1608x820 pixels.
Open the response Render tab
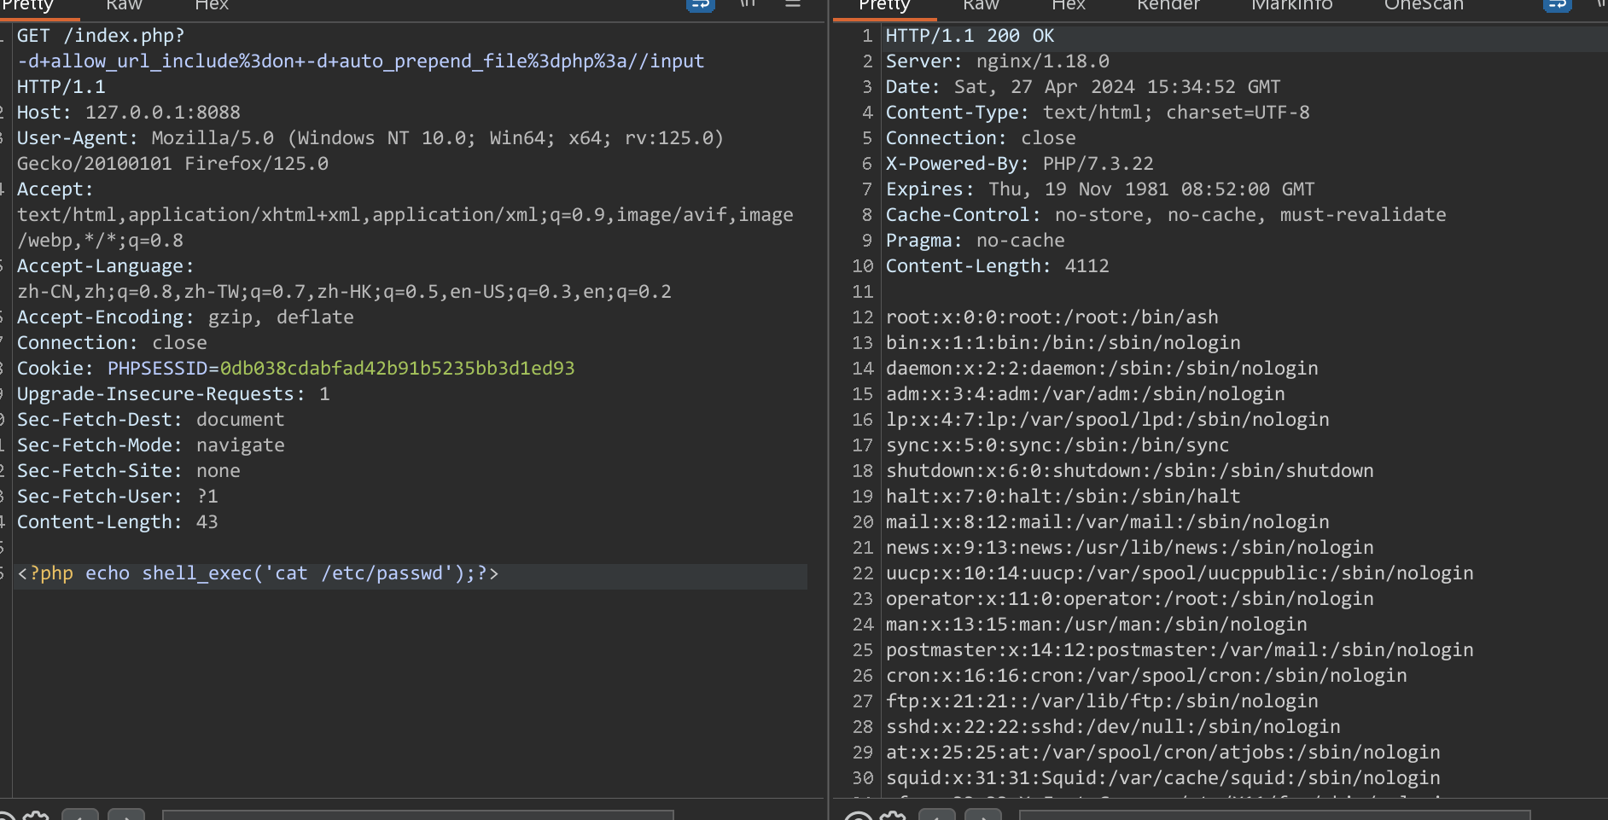coord(1168,5)
